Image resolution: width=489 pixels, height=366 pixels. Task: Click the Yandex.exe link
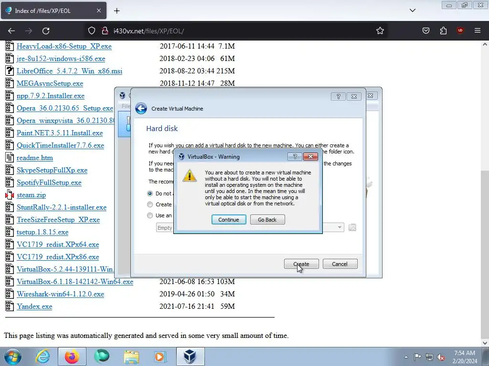34,306
